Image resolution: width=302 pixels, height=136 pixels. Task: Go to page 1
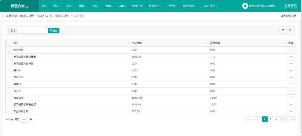[x=259, y=119]
